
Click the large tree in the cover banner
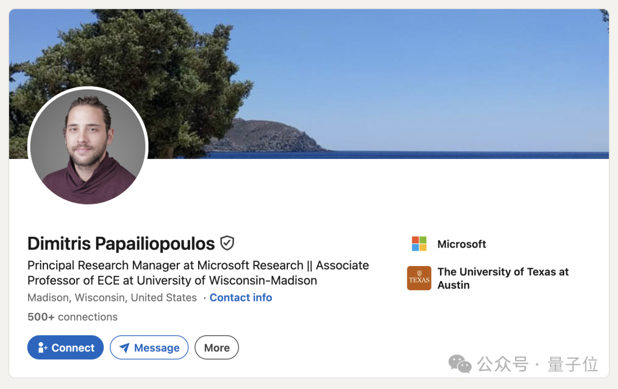(x=130, y=79)
